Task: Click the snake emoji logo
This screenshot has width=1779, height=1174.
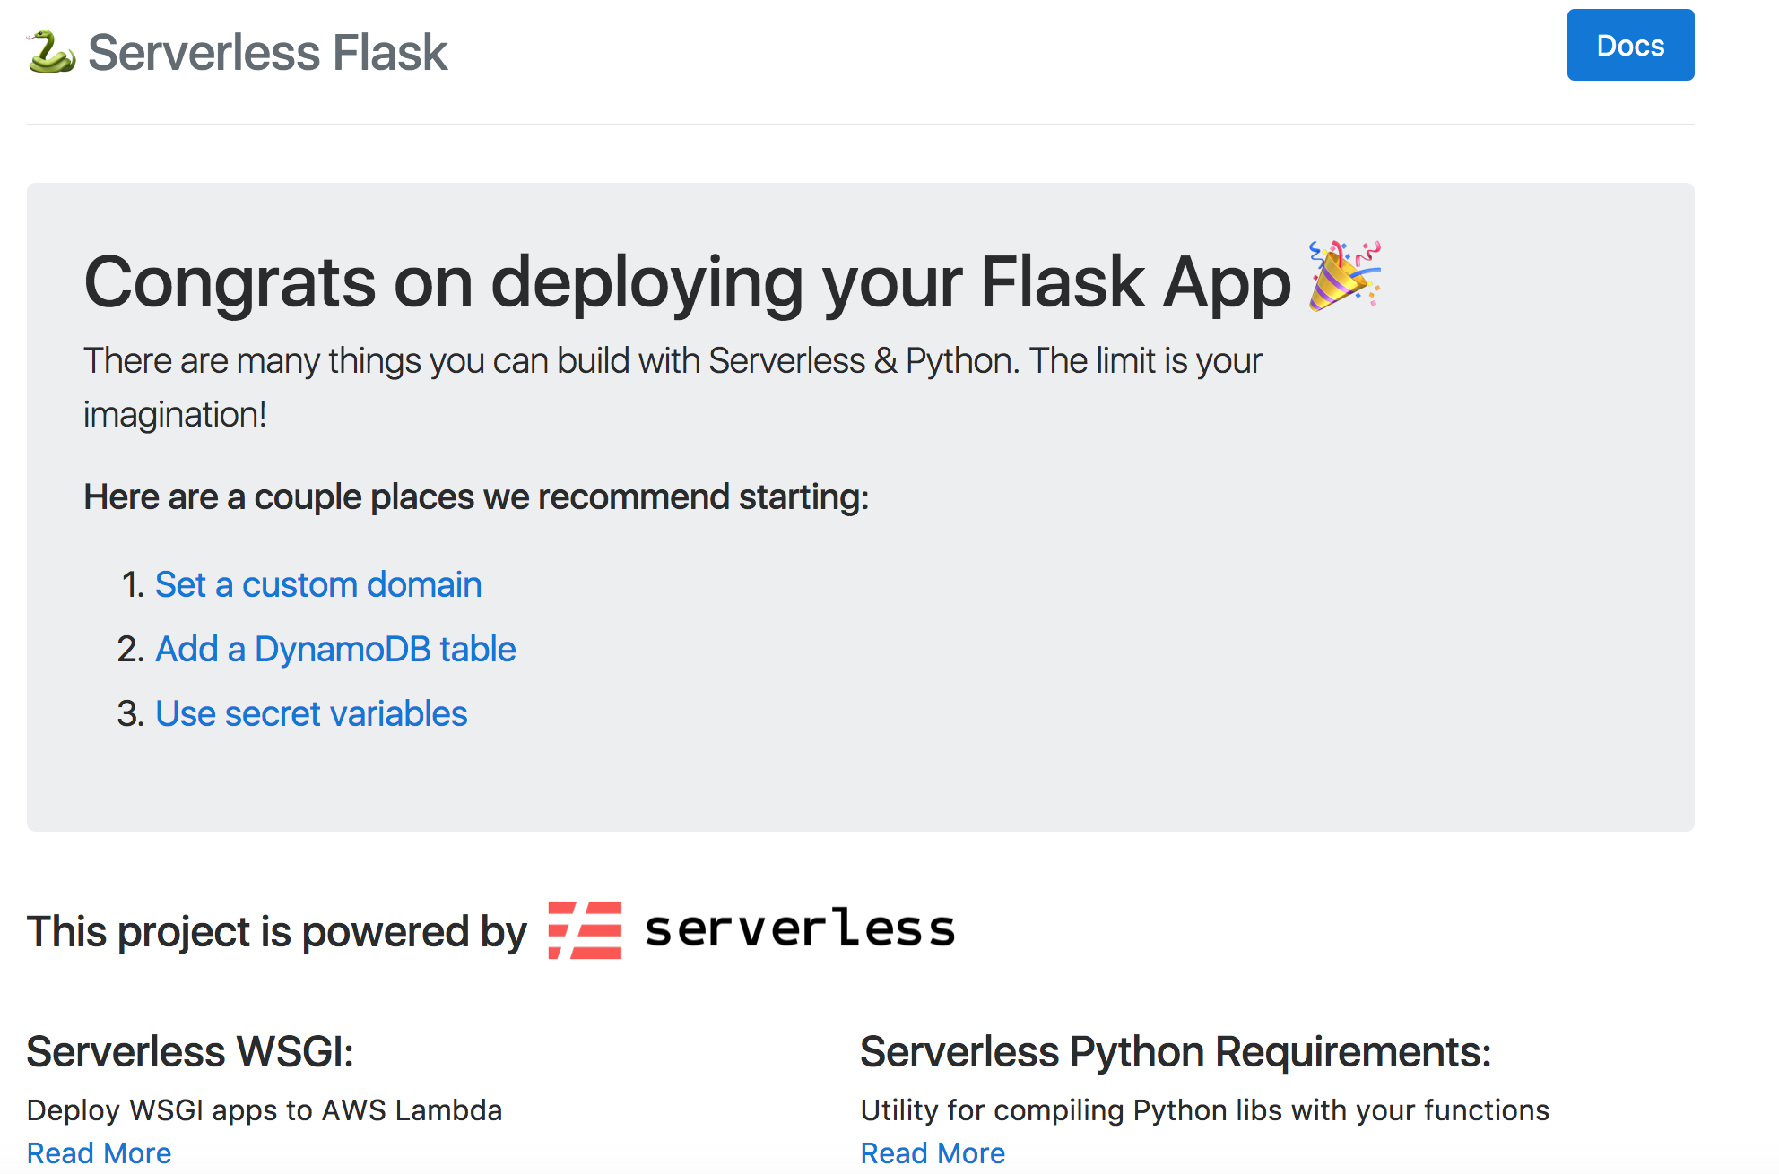Action: [51, 51]
